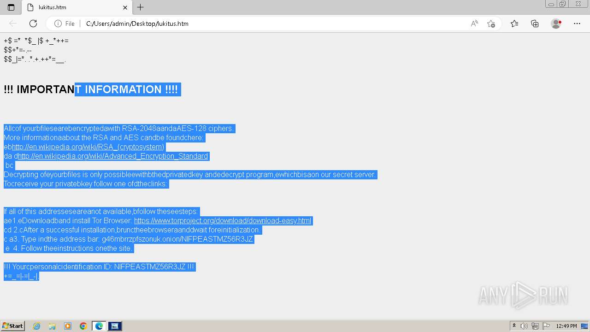Open the Favorites list icon
590x332 pixels.
tap(514, 24)
